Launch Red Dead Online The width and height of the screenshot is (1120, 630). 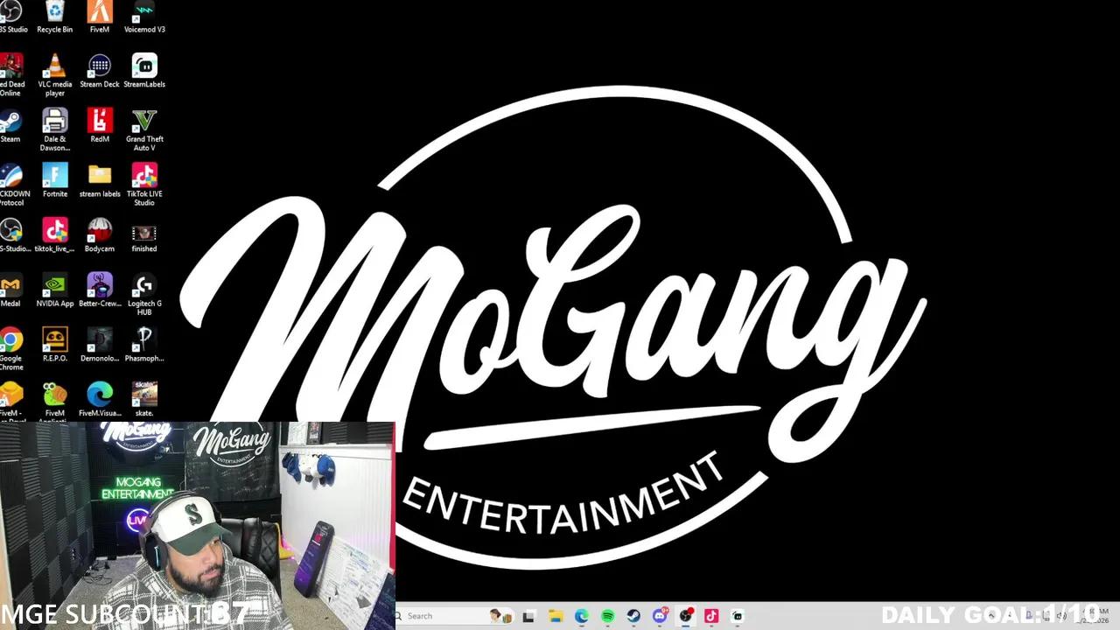pyautogui.click(x=11, y=66)
